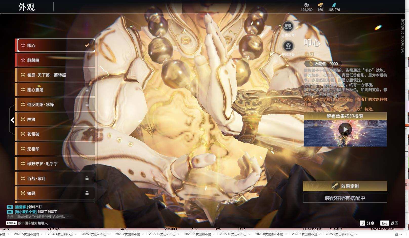409x238 pixels.
Task: Open dropdown arrow of 2026.2卖出和不出 sheet tab
Action: (143, 234)
